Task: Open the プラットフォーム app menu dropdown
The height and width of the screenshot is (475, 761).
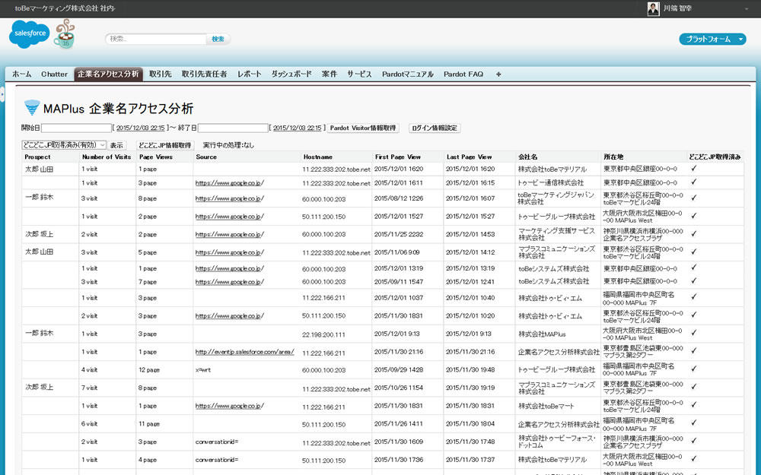Action: point(712,40)
